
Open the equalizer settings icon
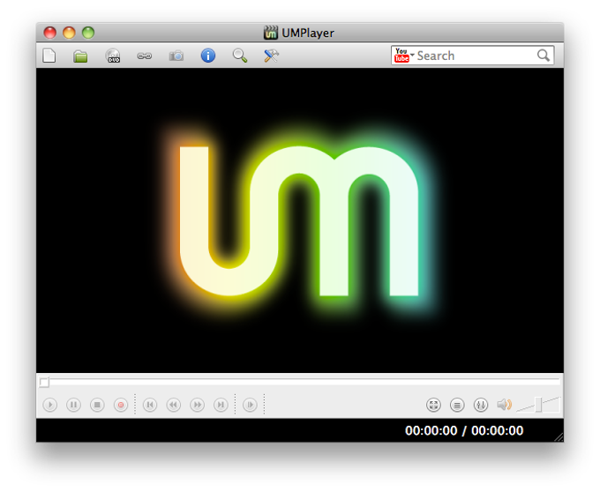(481, 405)
